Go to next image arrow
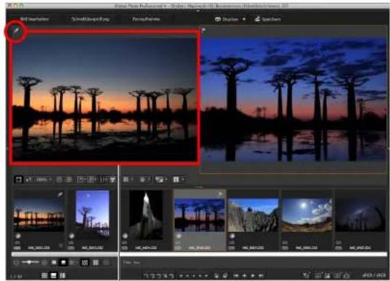 pos(253,275)
